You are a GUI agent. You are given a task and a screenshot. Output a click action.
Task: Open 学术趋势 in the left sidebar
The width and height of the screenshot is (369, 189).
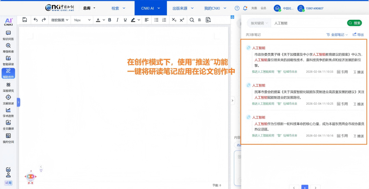click(x=8, y=112)
